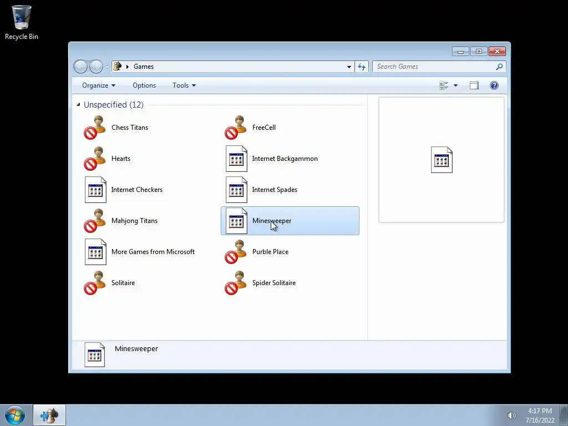Go back with the Back button
The height and width of the screenshot is (426, 568).
80,67
